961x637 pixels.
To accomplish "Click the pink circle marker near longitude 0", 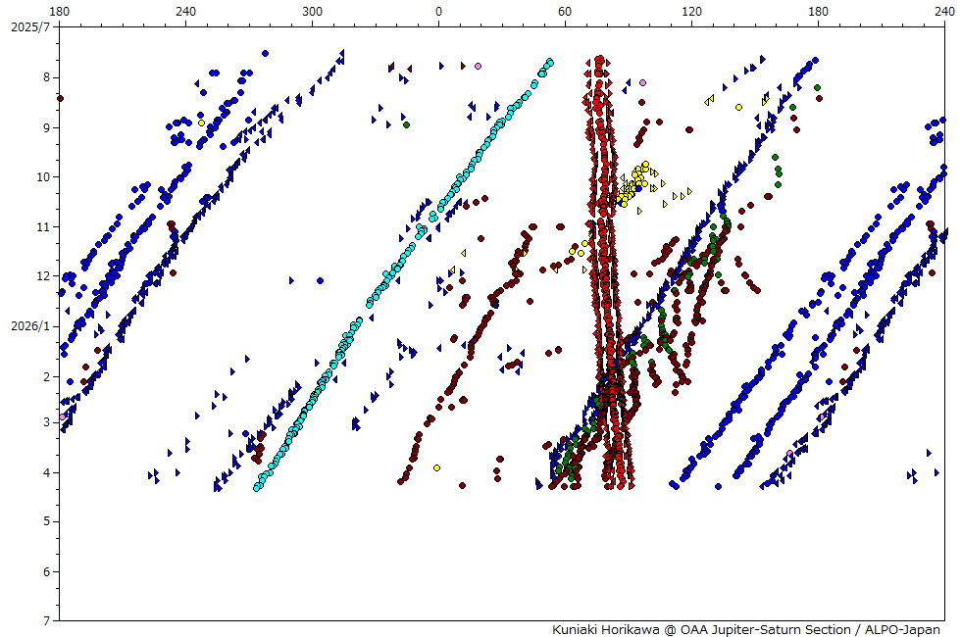I will point(478,67).
